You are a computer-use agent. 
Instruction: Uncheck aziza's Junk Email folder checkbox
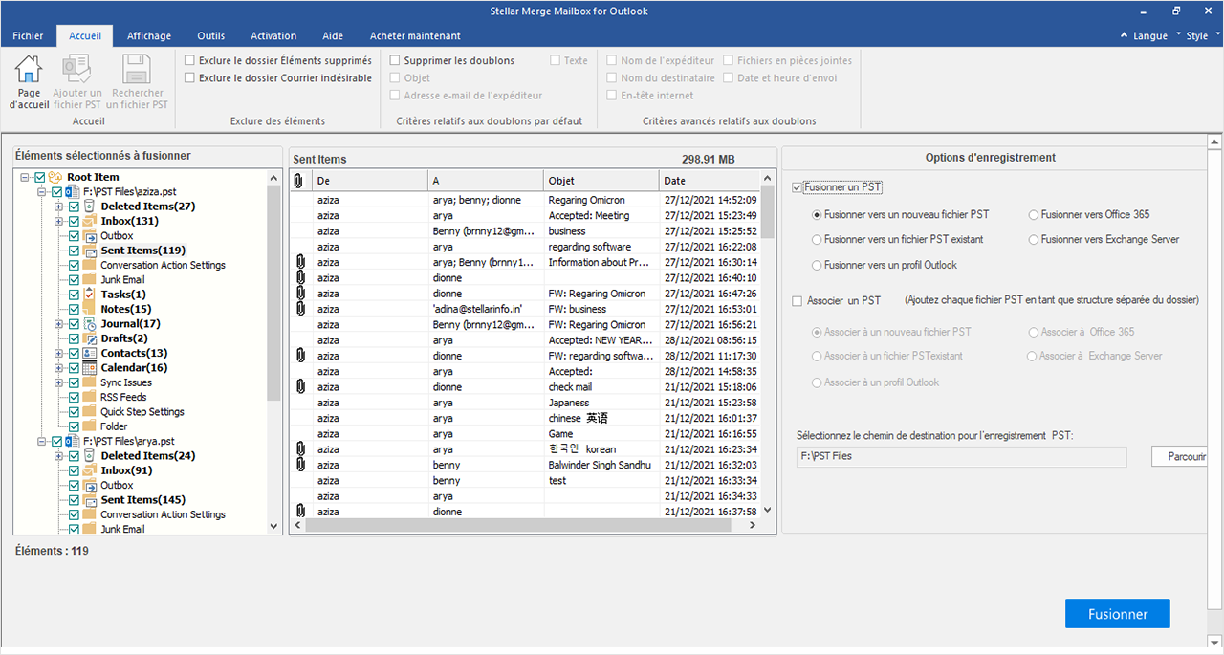pos(74,279)
